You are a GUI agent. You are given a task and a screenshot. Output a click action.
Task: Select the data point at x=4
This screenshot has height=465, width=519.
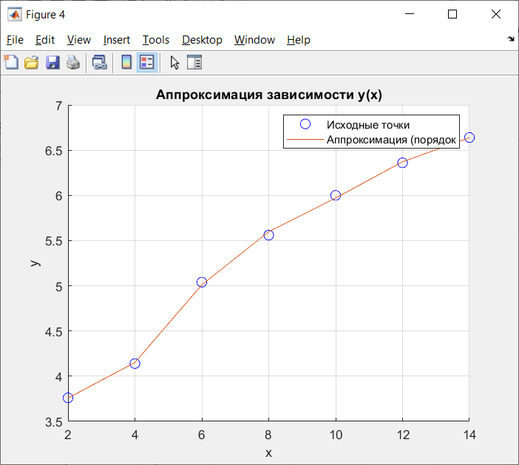[135, 364]
